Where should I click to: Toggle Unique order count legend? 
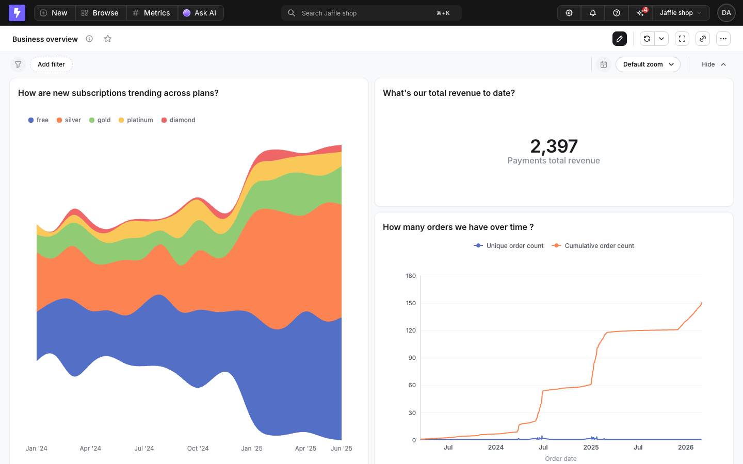coord(509,246)
